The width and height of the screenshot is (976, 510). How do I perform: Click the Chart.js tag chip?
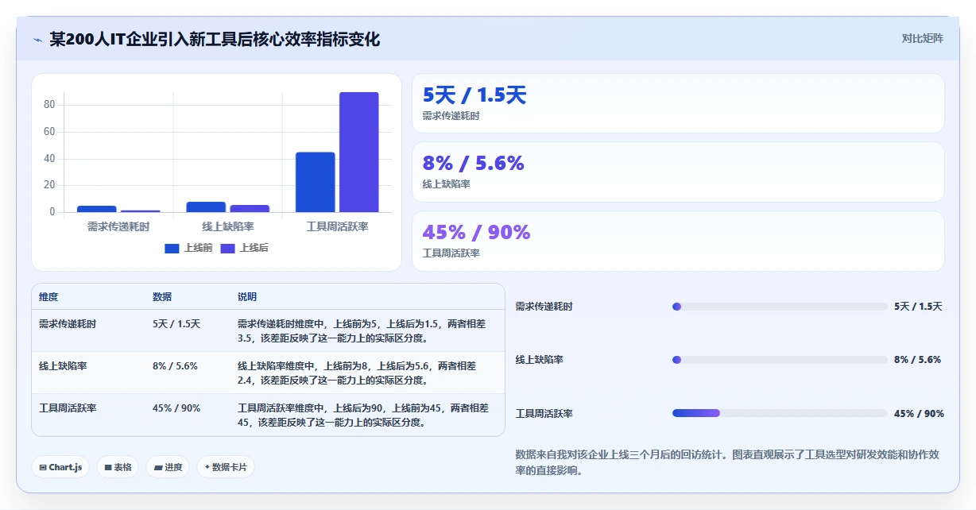(x=60, y=467)
